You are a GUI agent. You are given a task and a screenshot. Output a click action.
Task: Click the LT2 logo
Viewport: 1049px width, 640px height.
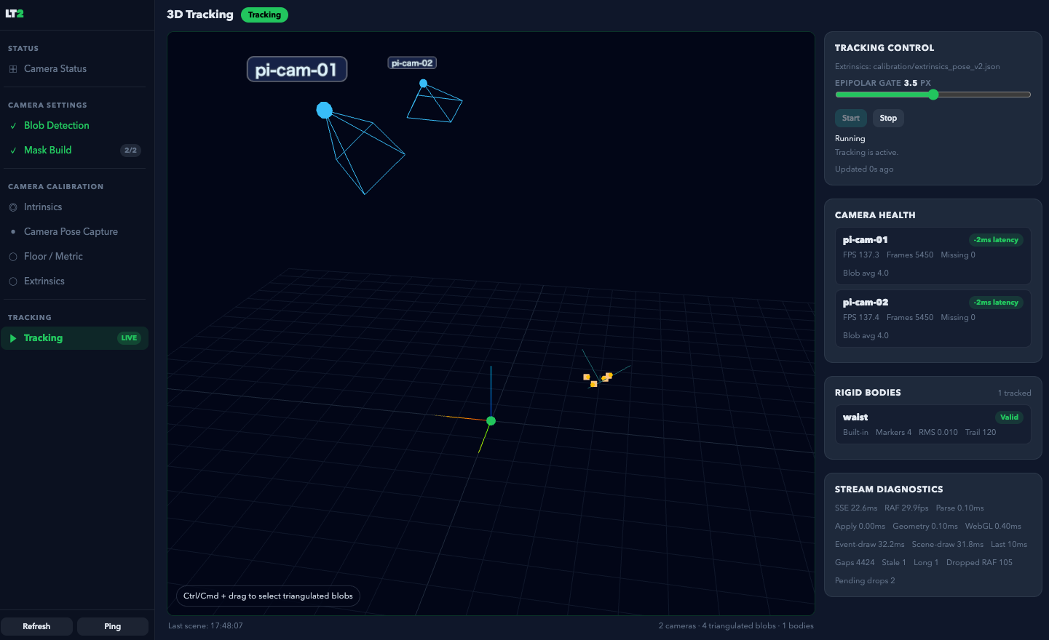click(15, 14)
